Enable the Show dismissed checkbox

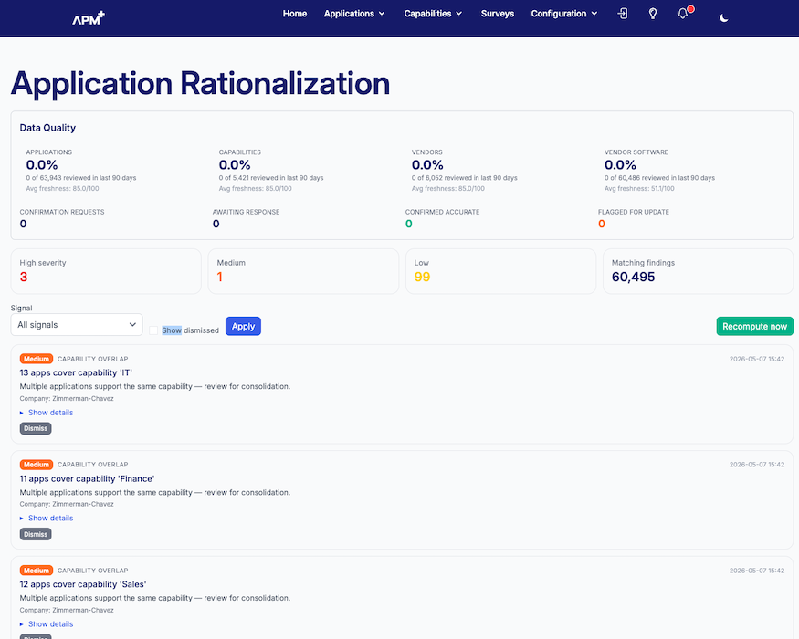click(x=153, y=330)
